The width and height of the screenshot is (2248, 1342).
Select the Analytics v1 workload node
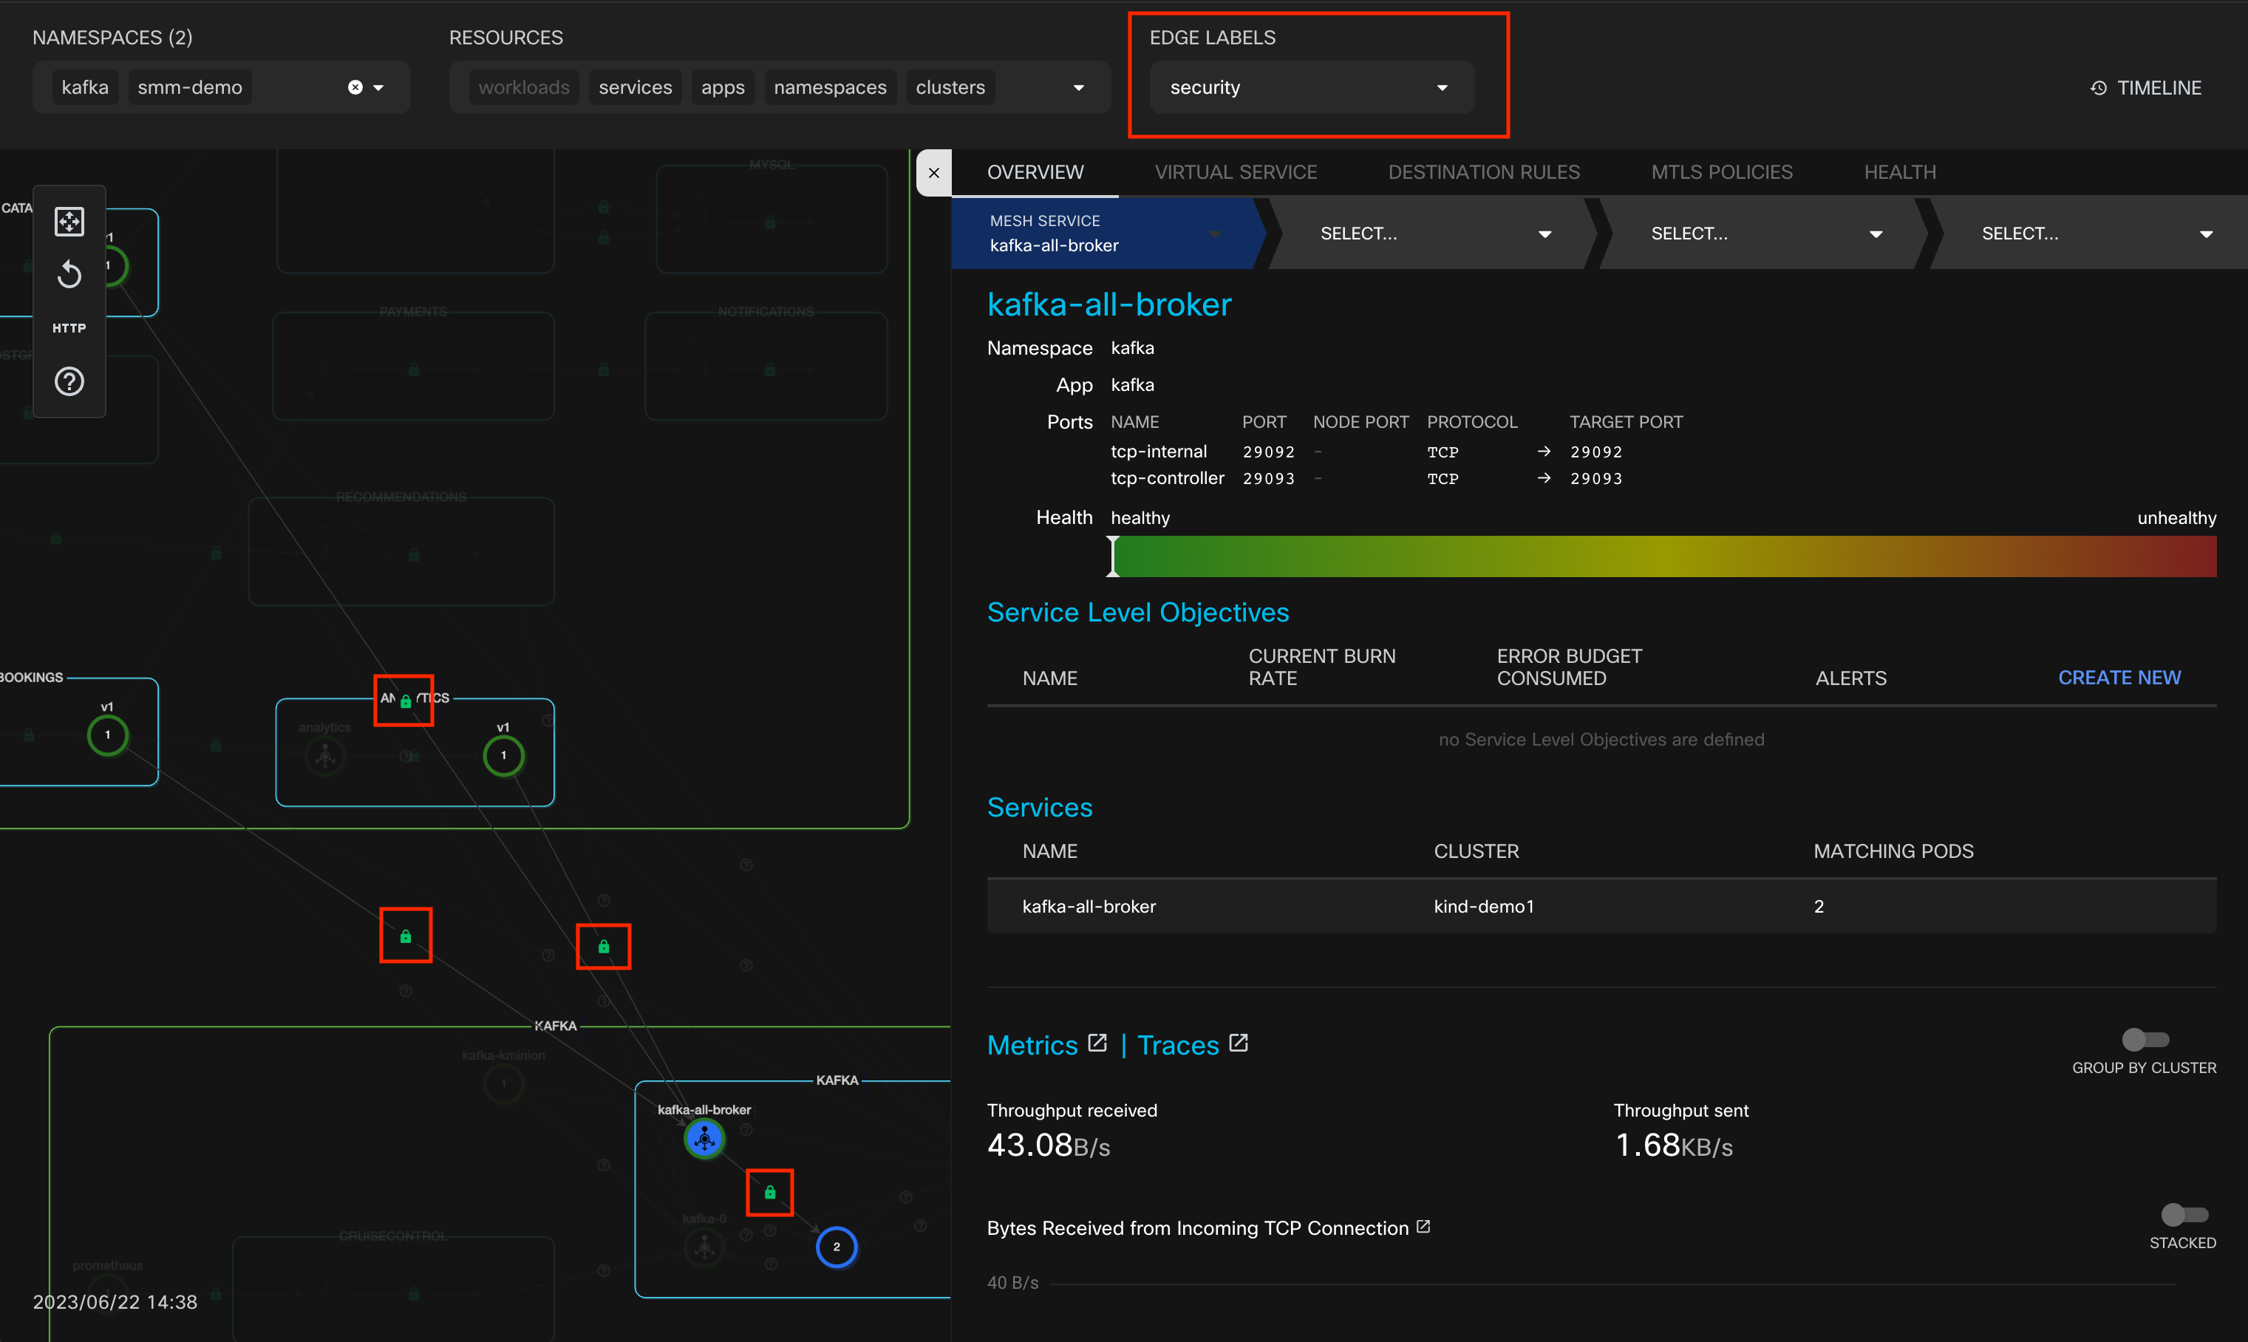[504, 756]
